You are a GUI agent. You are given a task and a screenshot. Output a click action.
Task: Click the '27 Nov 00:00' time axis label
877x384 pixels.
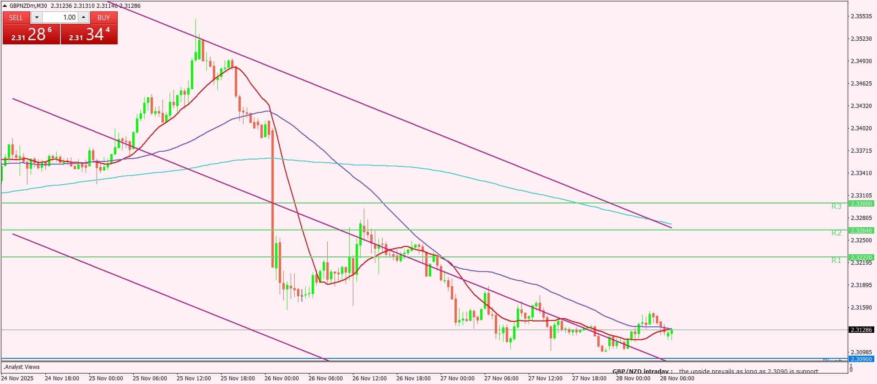(x=457, y=379)
